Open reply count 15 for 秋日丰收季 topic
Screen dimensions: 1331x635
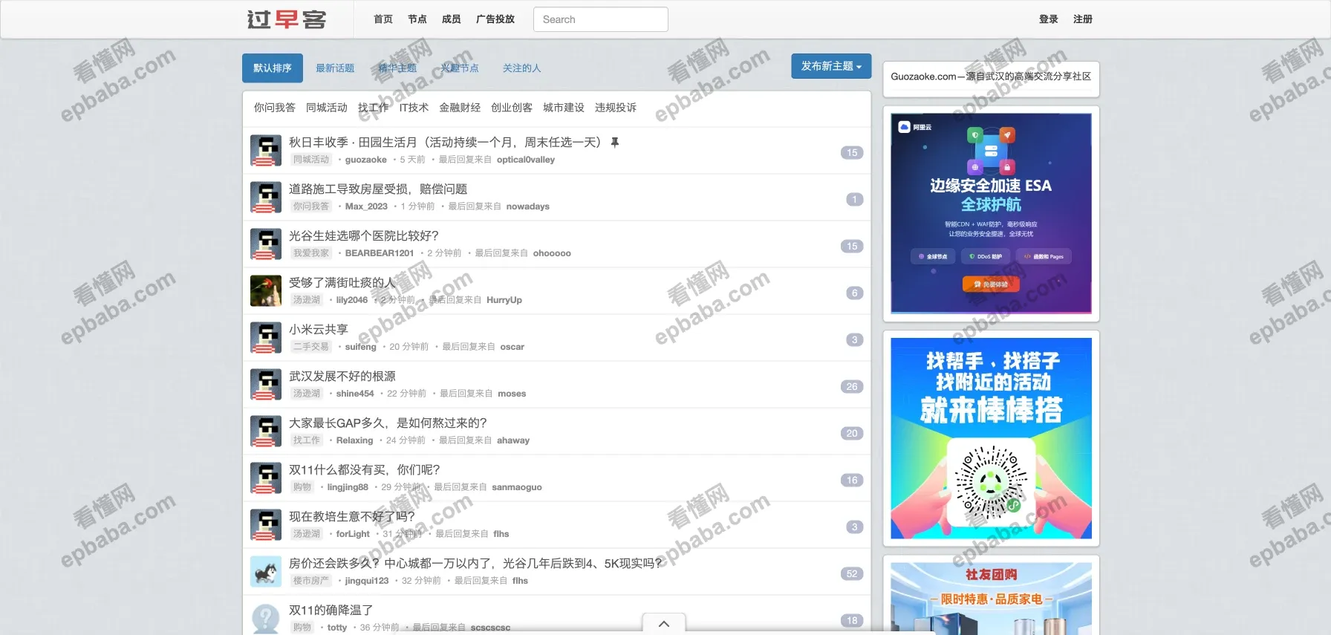[852, 152]
